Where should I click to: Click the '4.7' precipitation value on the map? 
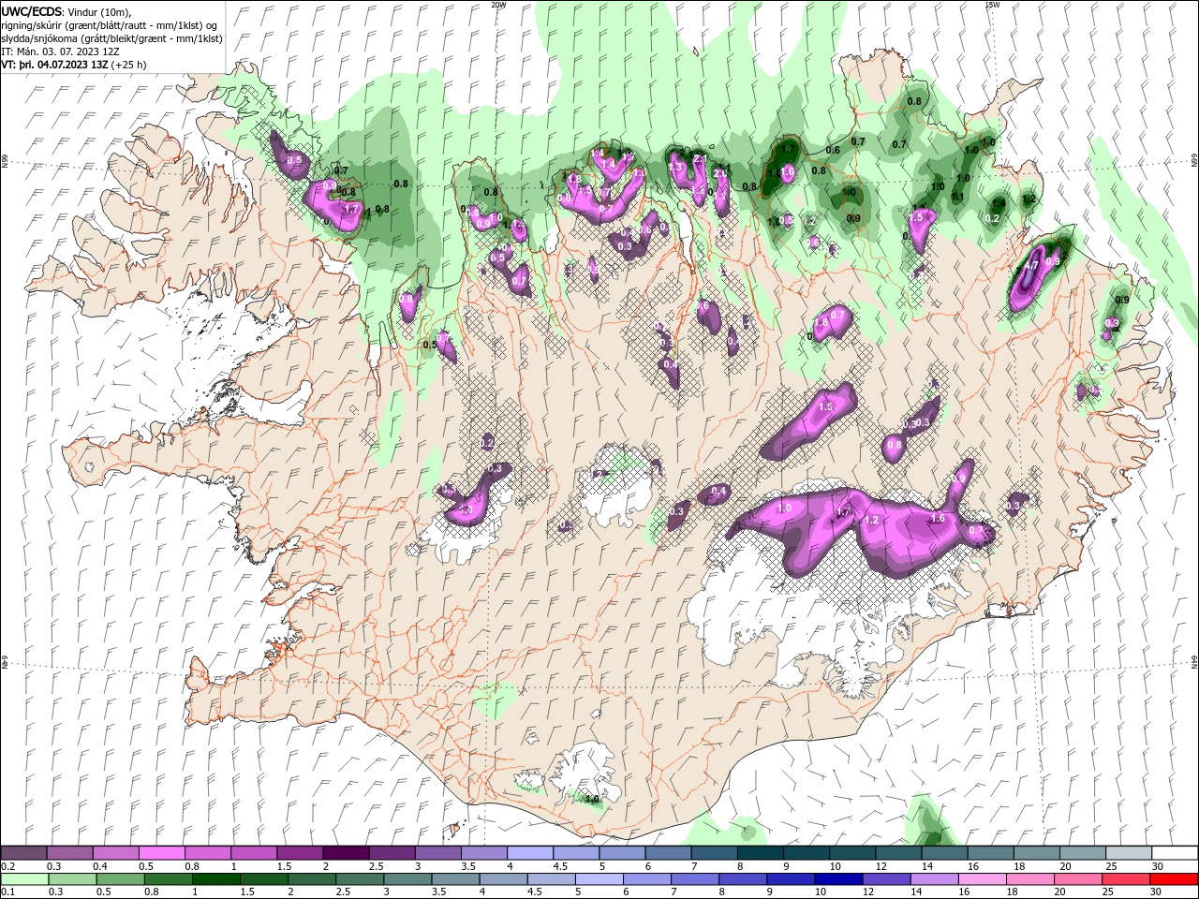[1031, 266]
